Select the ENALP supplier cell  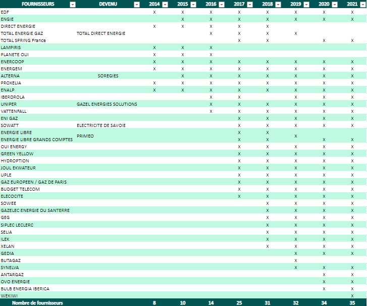point(38,90)
